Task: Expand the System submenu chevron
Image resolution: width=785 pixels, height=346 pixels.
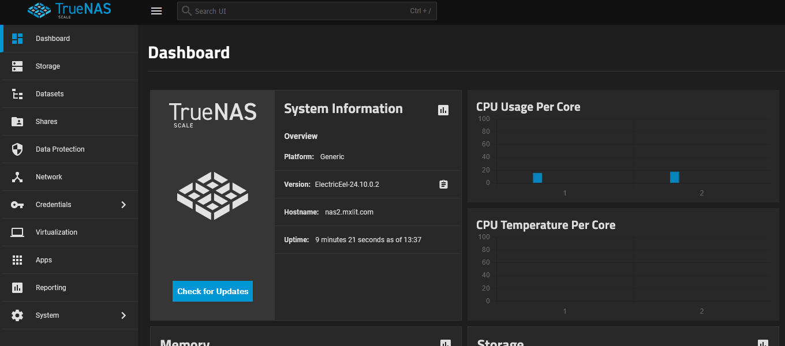Action: click(x=123, y=315)
